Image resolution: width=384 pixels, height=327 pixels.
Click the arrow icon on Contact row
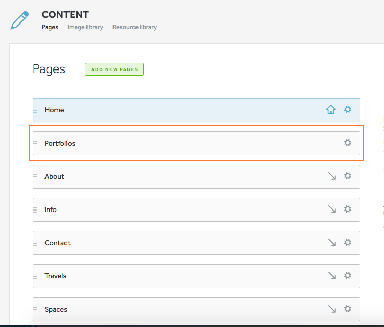[x=332, y=242]
